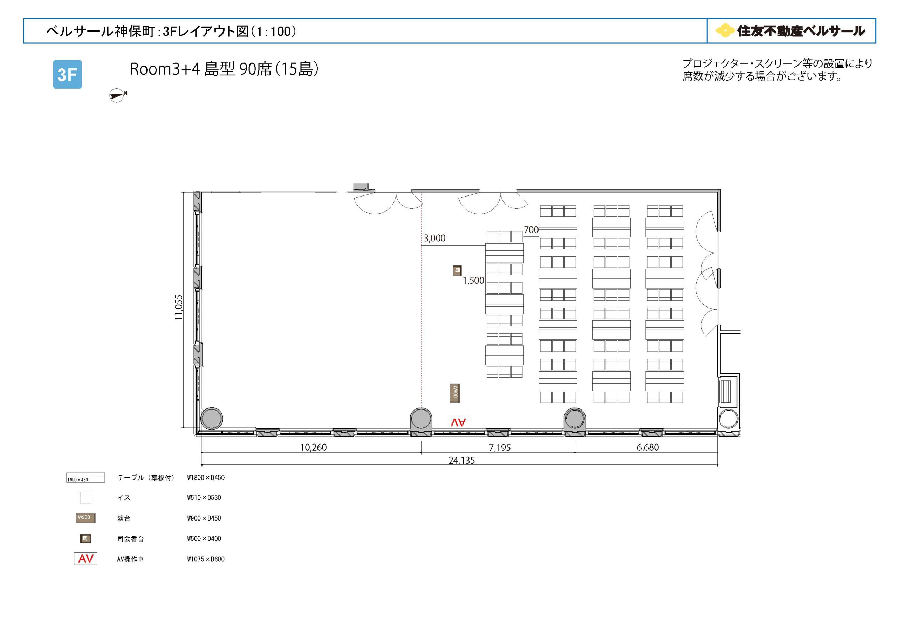Click the size 'W1800×D450'
The height and width of the screenshot is (634, 897).
206,478
